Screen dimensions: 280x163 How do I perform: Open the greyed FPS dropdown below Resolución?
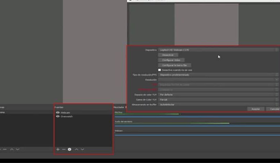218,85
